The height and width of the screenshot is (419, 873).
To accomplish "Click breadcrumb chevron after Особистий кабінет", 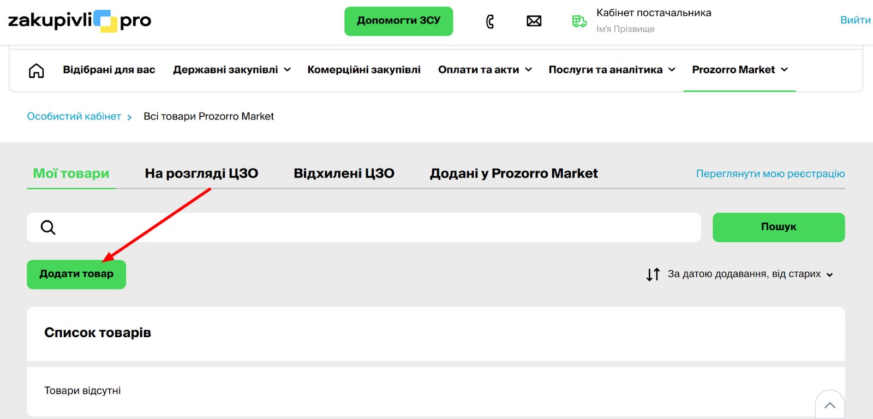I will click(129, 117).
